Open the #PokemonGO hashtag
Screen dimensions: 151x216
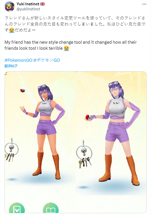[18, 60]
